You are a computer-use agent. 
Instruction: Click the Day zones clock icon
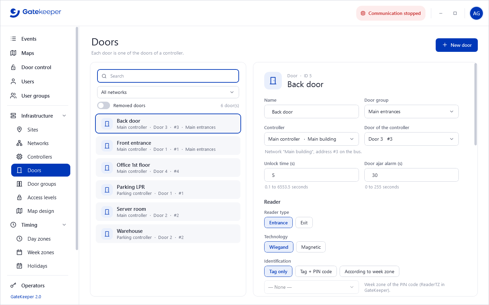tap(19, 239)
